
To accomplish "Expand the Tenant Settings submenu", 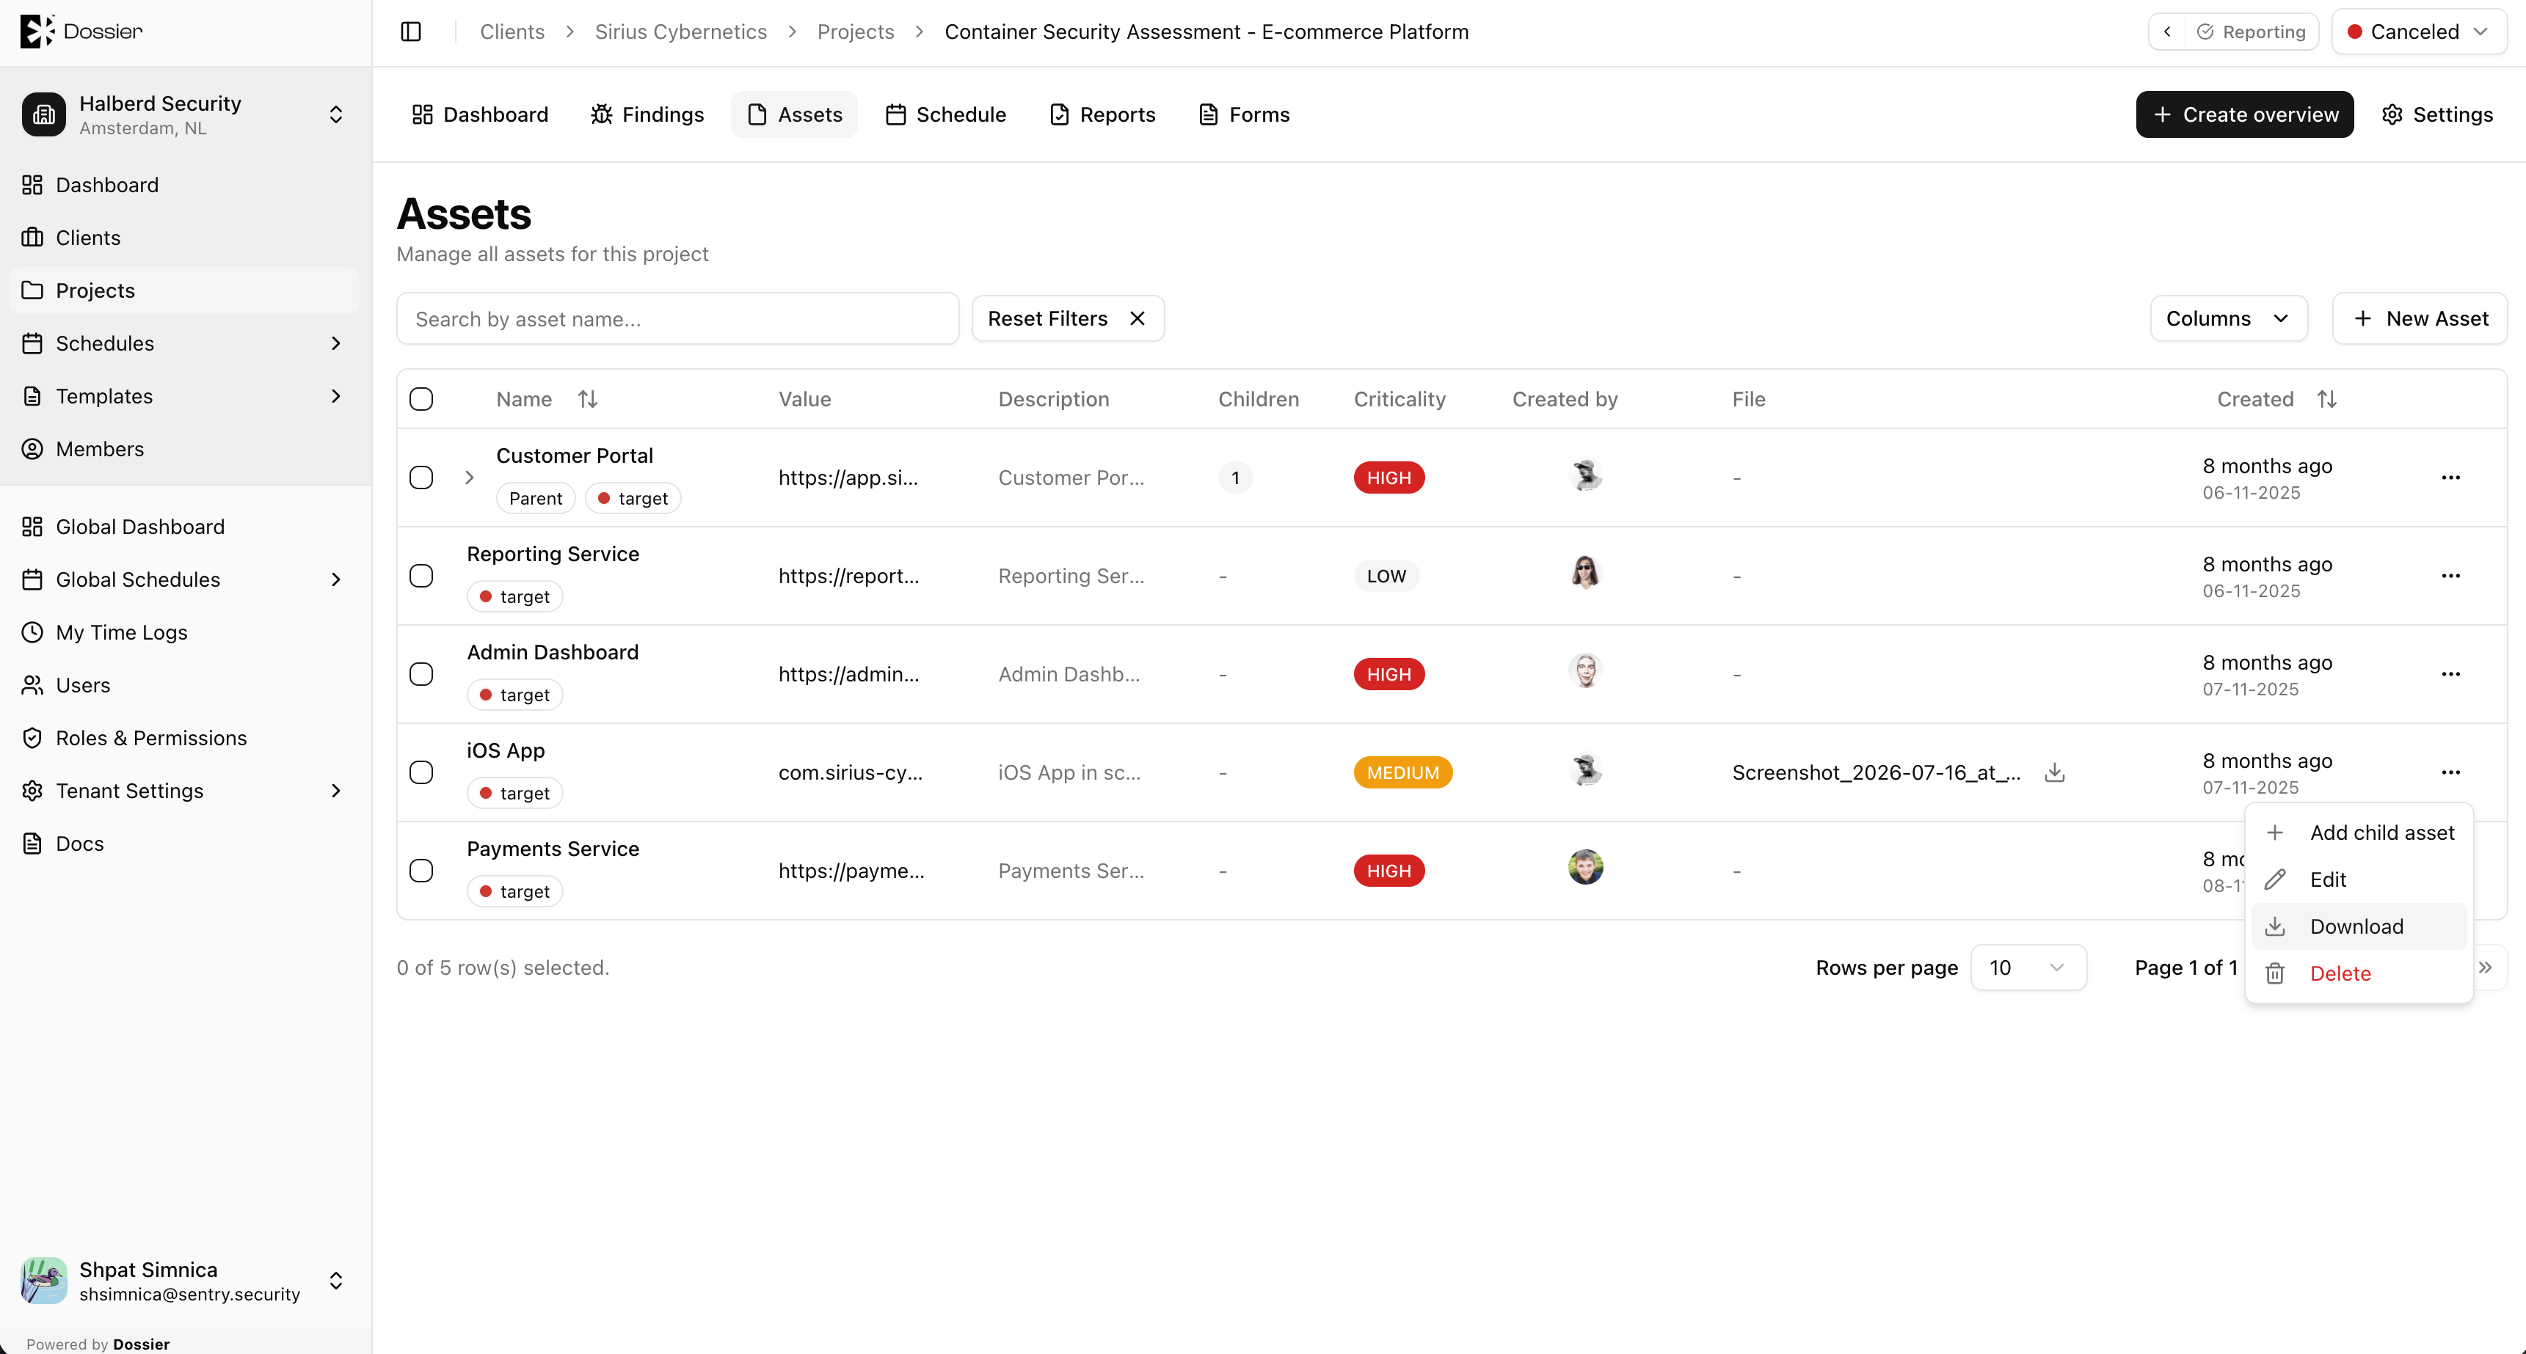I will [336, 791].
